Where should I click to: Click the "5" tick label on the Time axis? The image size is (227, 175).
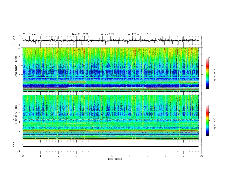pos(112,156)
